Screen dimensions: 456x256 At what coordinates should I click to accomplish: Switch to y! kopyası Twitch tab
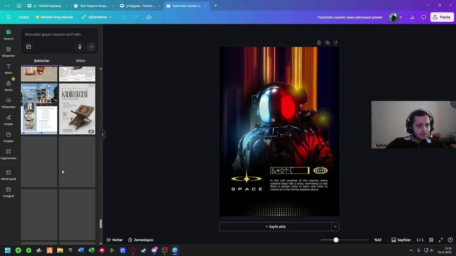140,6
